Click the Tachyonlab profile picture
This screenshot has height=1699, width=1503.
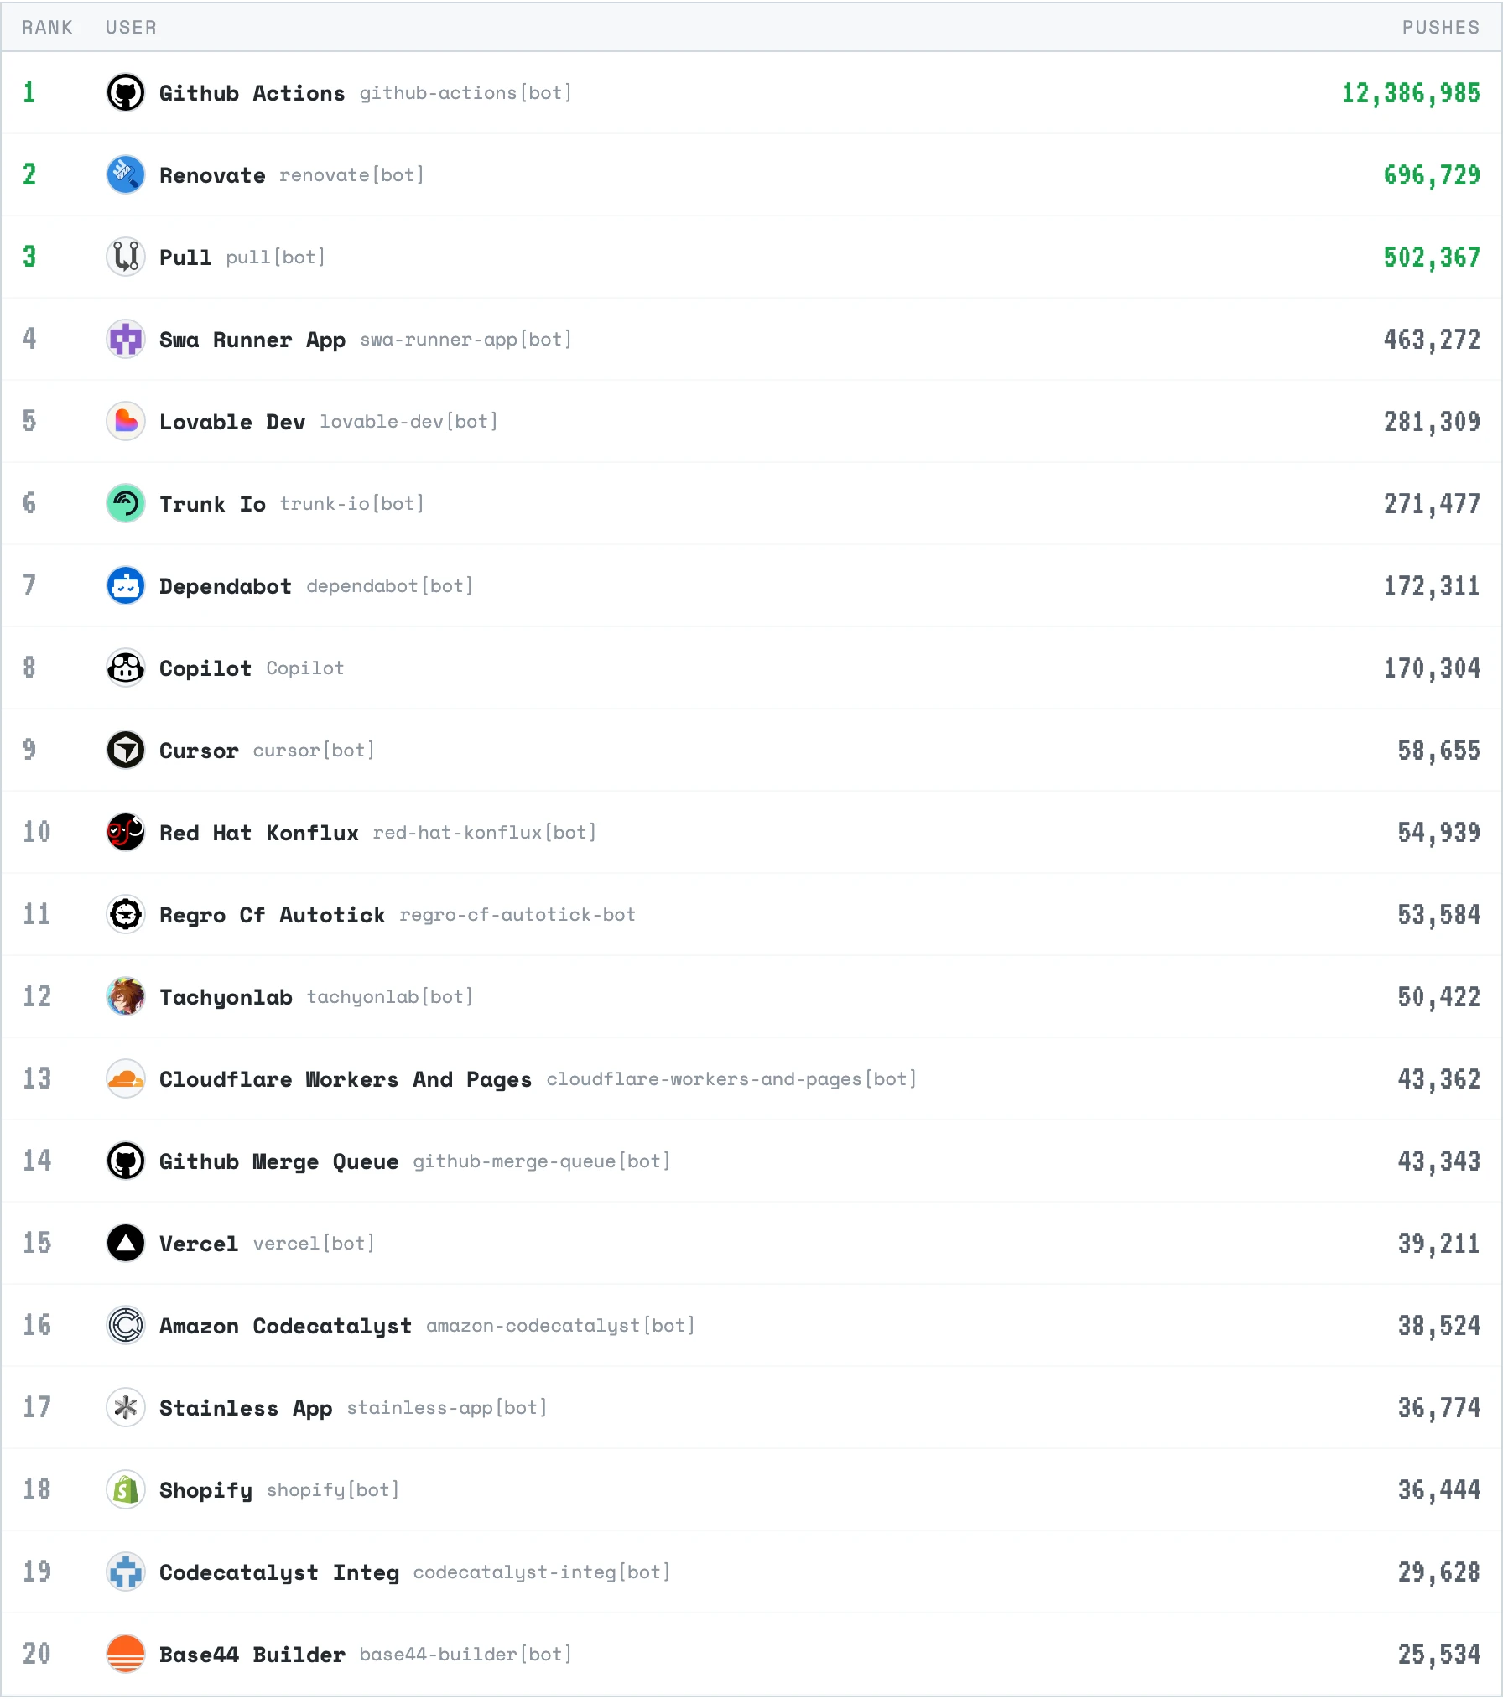click(126, 996)
